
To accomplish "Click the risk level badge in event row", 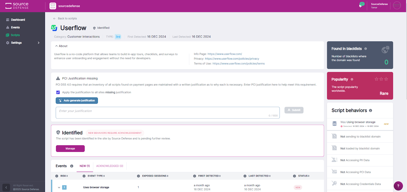I will point(64,187).
